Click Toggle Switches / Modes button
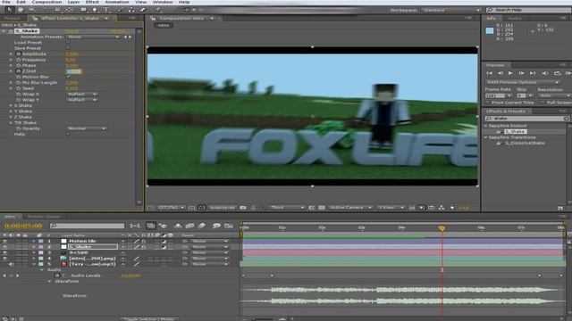Viewport: 572px width, 321px height. (149, 319)
